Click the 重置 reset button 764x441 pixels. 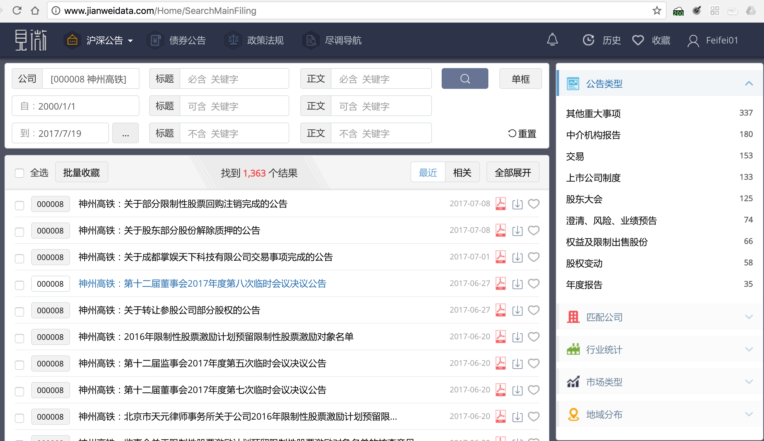click(522, 133)
